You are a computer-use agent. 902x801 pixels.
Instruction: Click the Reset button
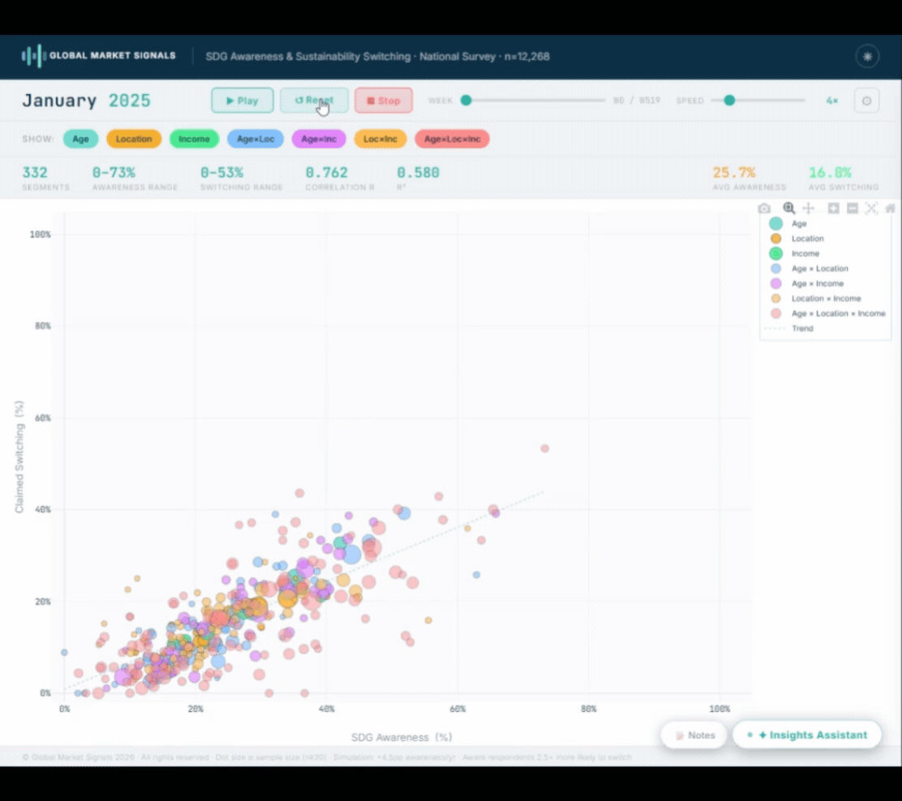pyautogui.click(x=314, y=101)
